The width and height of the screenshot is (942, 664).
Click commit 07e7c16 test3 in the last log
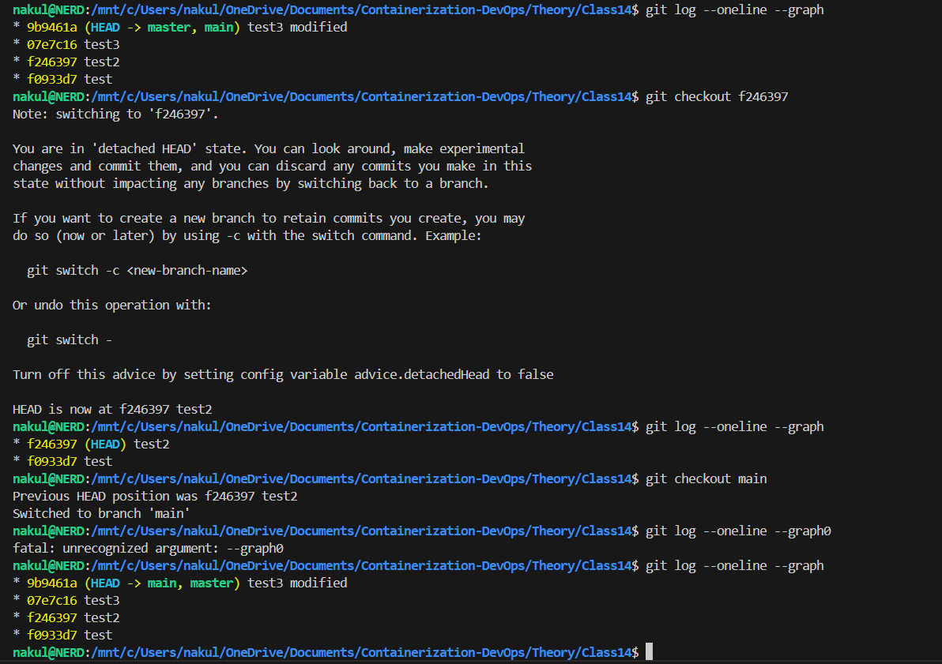coord(73,600)
